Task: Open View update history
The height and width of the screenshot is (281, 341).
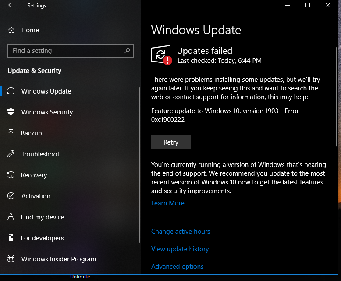Action: click(x=180, y=249)
